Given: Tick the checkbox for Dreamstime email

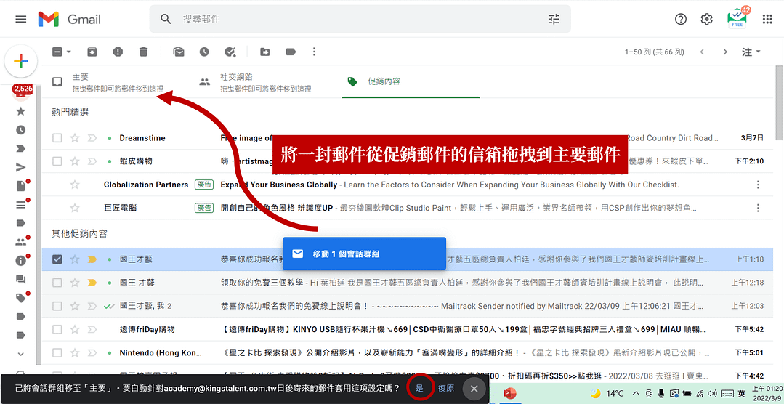Looking at the screenshot, I should coord(57,138).
